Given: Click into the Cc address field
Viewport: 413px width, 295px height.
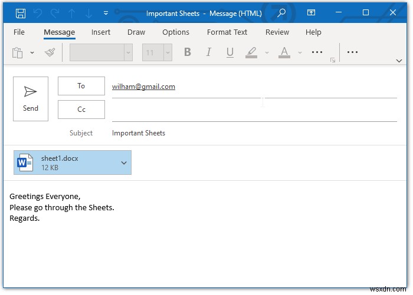Looking at the screenshot, I should [254, 111].
